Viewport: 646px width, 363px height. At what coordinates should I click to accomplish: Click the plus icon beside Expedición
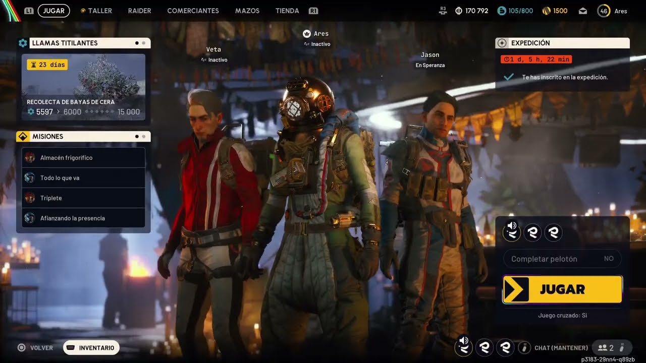(x=502, y=43)
